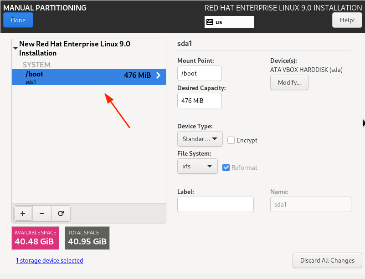Rescan disks with the refresh icon

pos(61,213)
